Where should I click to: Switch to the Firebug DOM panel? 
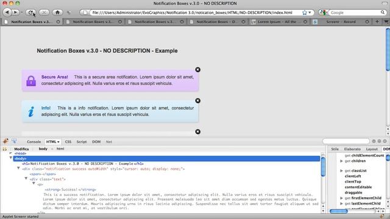coord(96,142)
